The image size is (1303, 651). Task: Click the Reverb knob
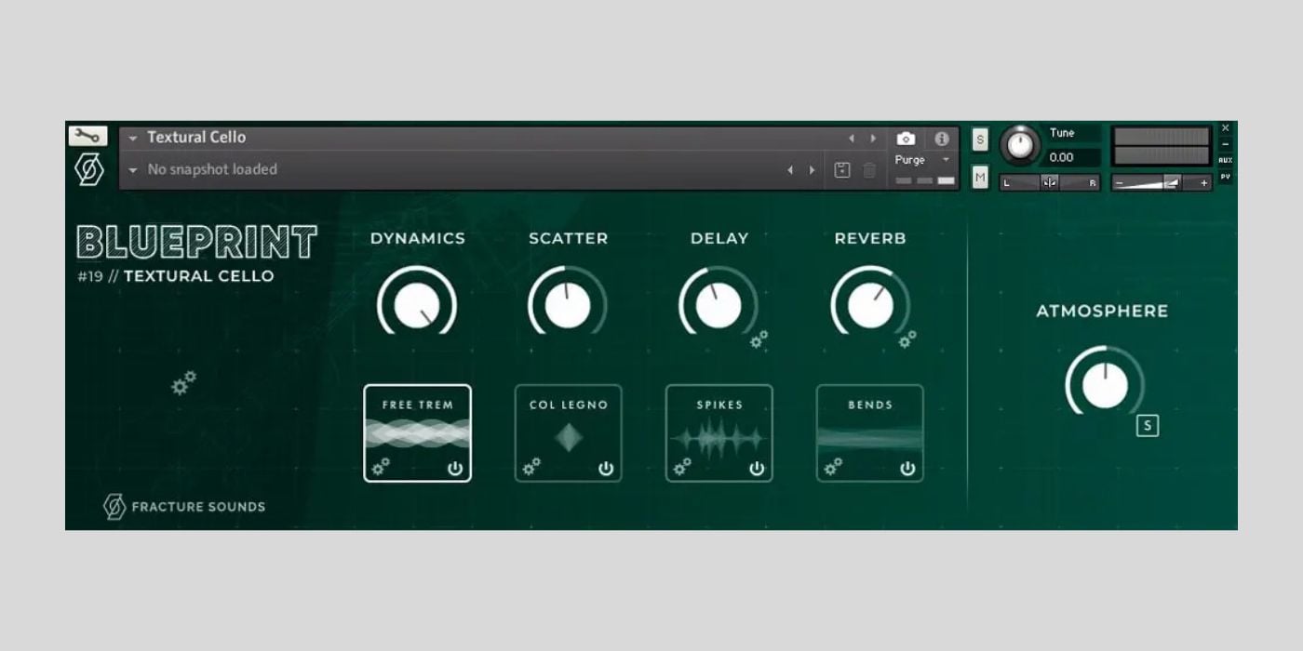870,303
